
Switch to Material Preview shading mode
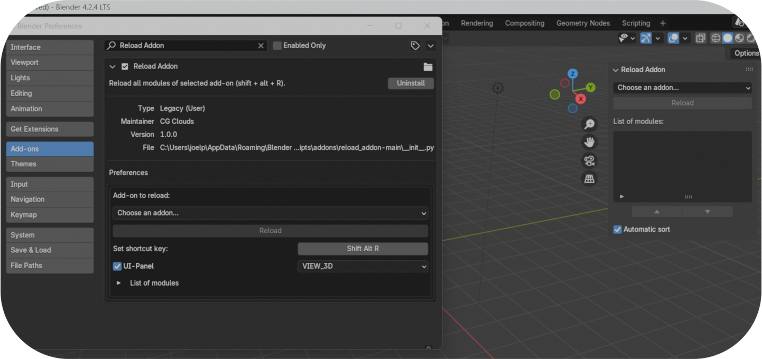coord(739,38)
